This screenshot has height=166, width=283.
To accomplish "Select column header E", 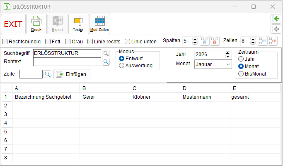I will click(x=255, y=88).
